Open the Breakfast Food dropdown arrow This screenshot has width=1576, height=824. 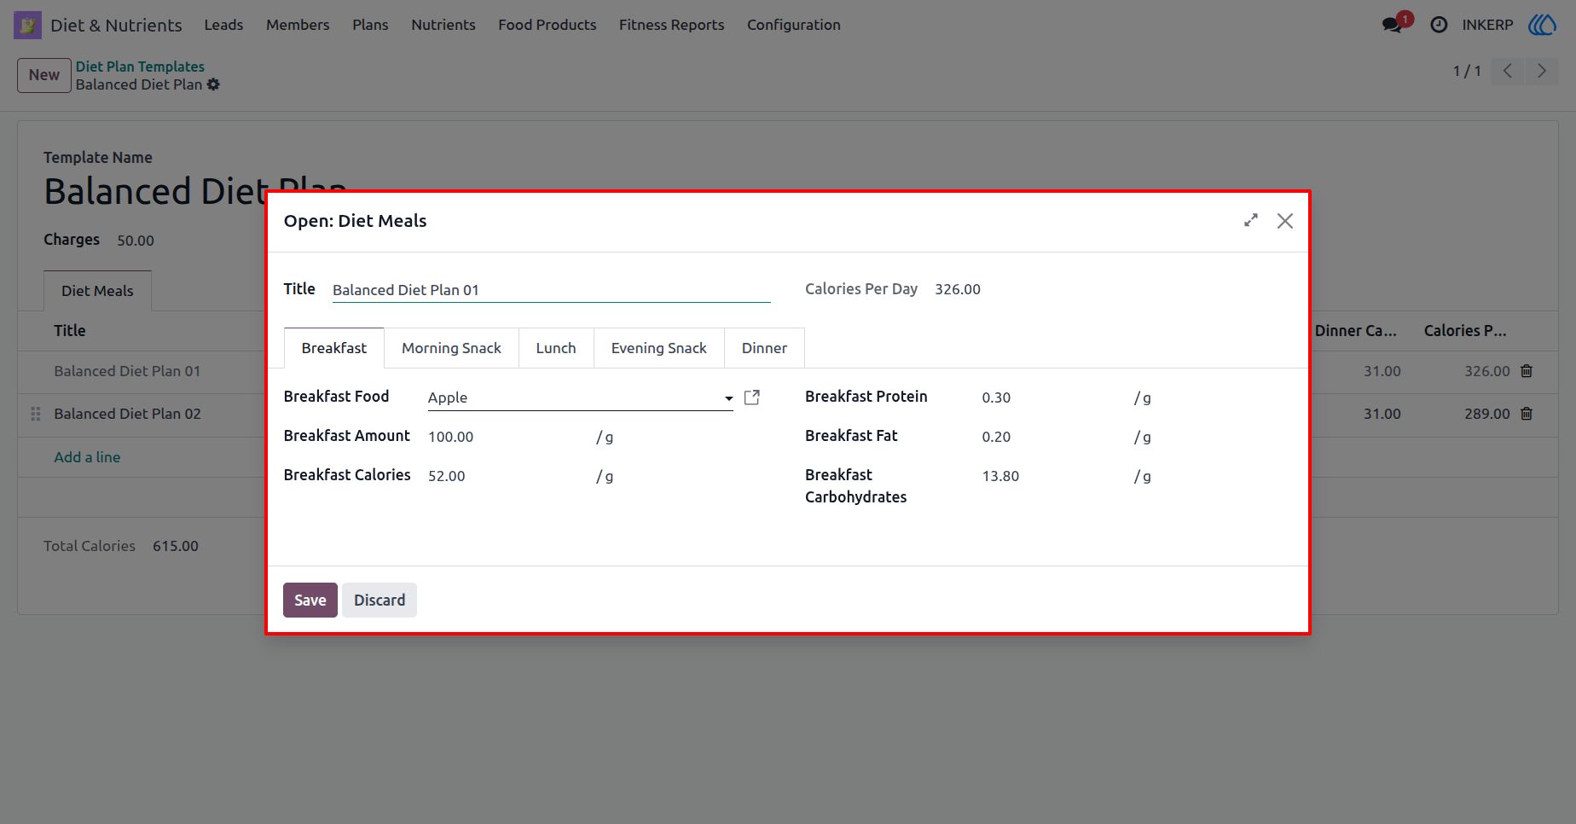[x=728, y=398]
